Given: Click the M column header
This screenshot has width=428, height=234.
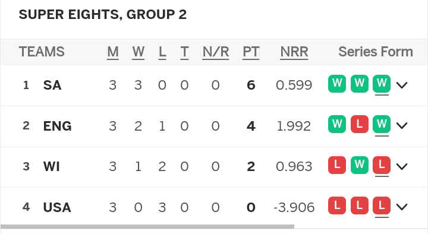Looking at the screenshot, I should click(113, 52).
